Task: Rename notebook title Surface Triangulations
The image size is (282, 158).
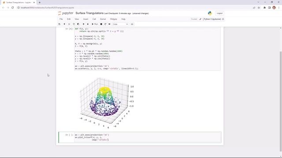Action: [89, 13]
